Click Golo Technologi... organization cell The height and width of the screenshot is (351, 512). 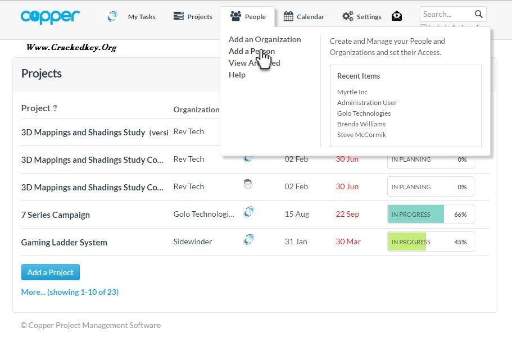[x=203, y=215]
